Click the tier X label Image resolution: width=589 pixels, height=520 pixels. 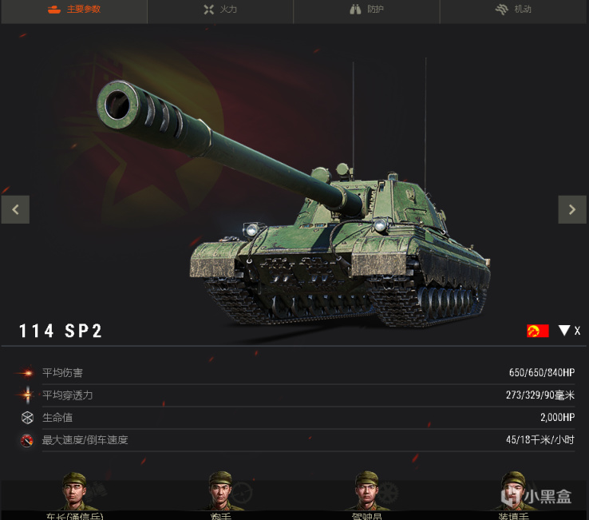[577, 331]
